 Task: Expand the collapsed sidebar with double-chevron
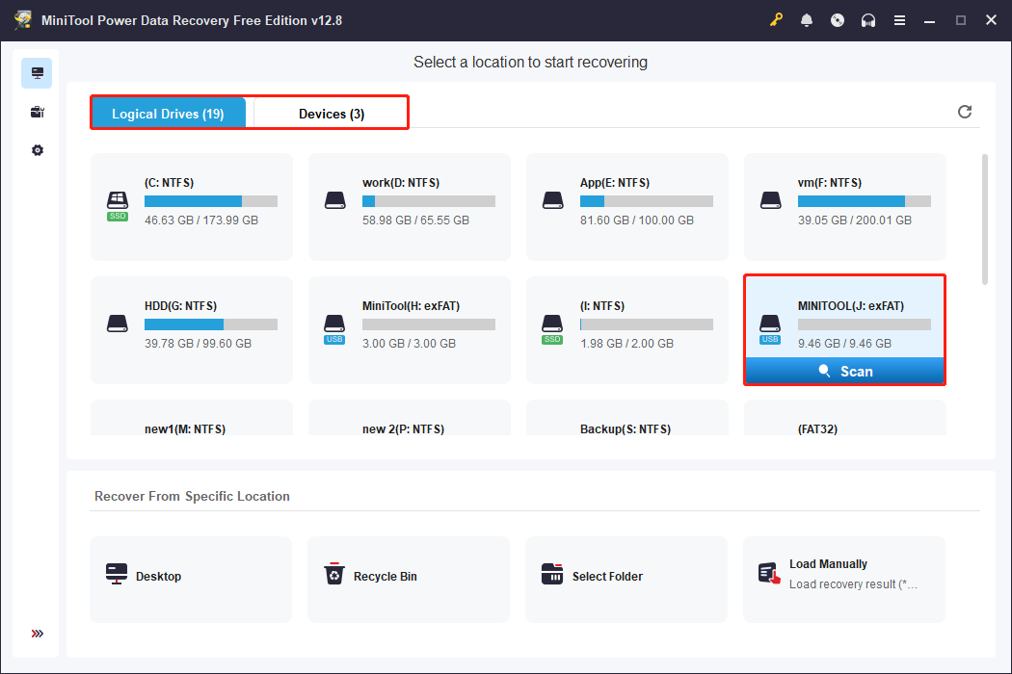click(37, 634)
